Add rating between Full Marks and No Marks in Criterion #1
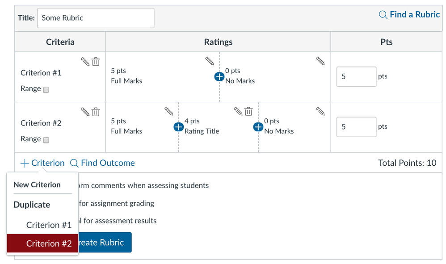This screenshot has height=264, width=446. pyautogui.click(x=219, y=77)
